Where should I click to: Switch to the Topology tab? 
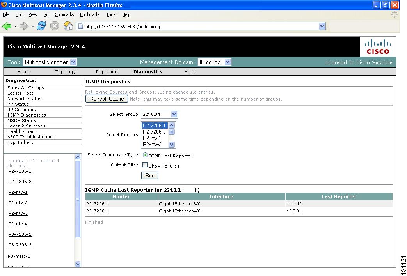[66, 72]
